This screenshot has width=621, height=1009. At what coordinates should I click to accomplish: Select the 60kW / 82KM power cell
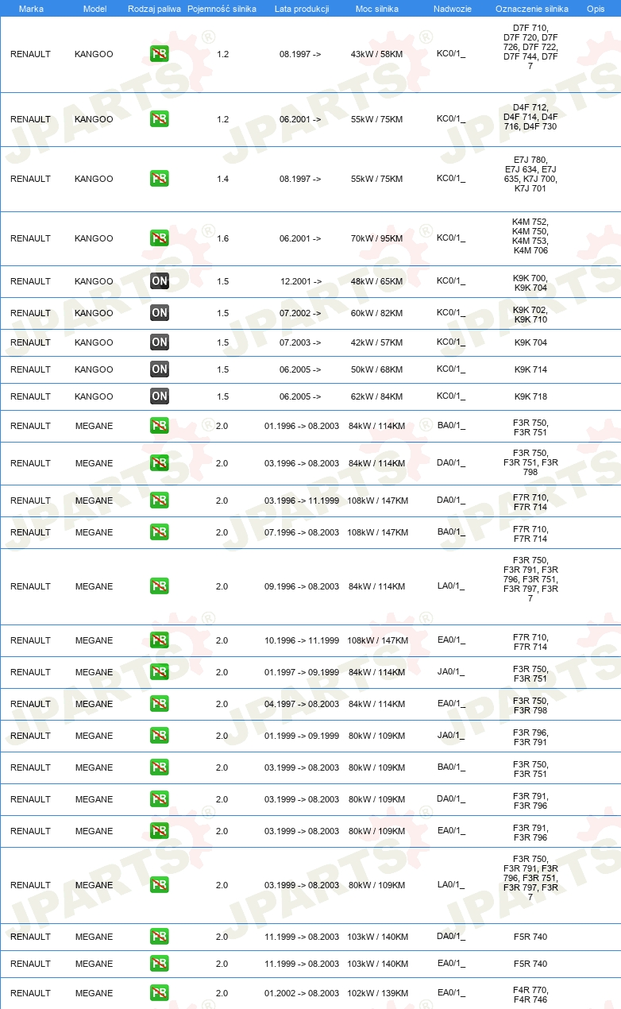[x=377, y=313]
